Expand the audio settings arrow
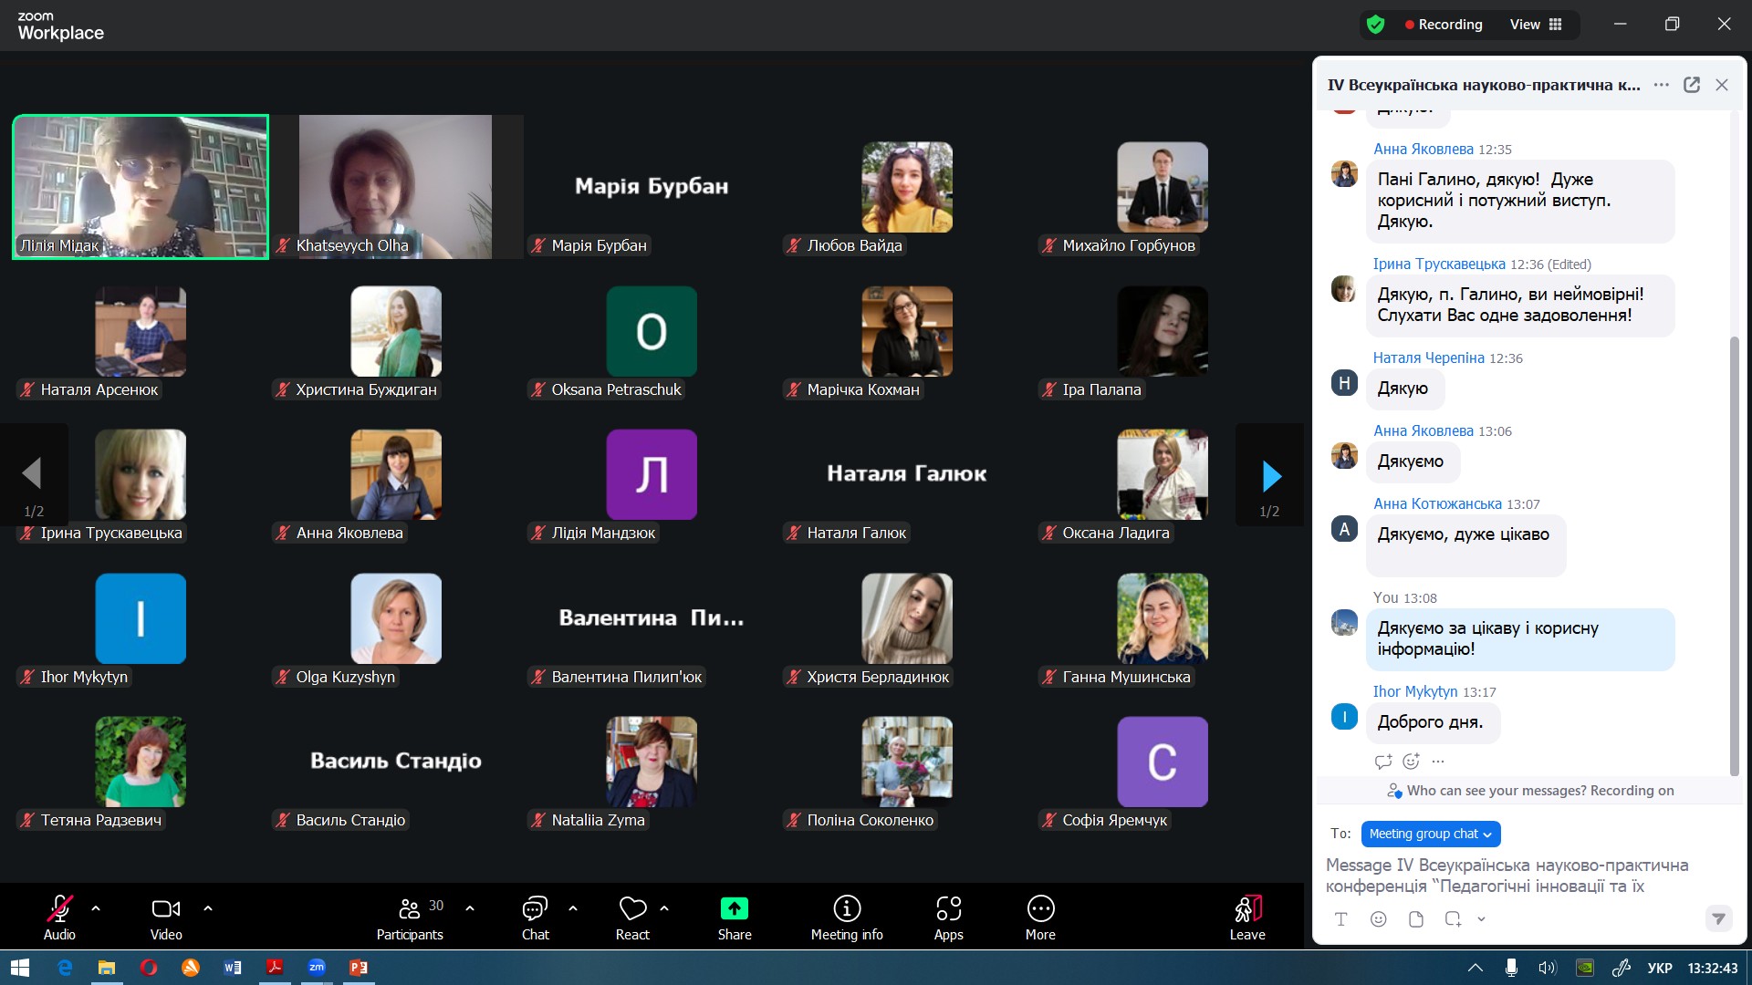The height and width of the screenshot is (985, 1752). click(x=96, y=908)
